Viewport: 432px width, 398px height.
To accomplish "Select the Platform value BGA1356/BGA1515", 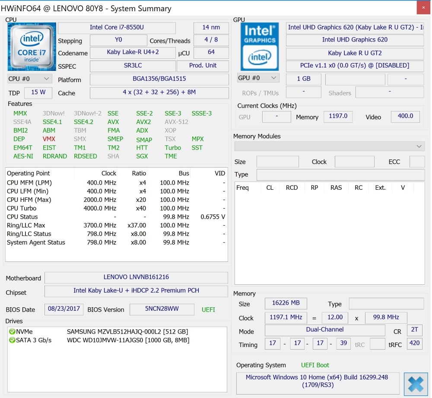I will click(x=159, y=79).
